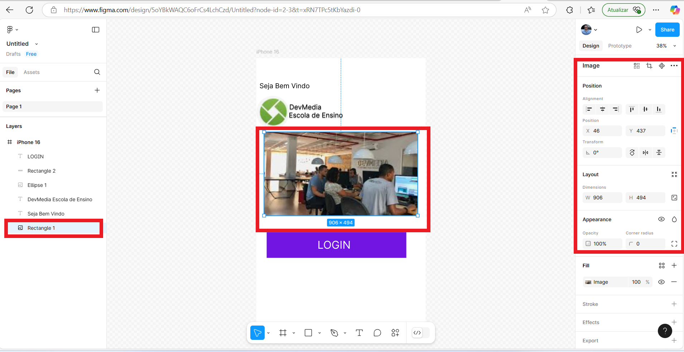Expand shape tools options chevron
This screenshot has height=352, width=684.
coord(319,333)
